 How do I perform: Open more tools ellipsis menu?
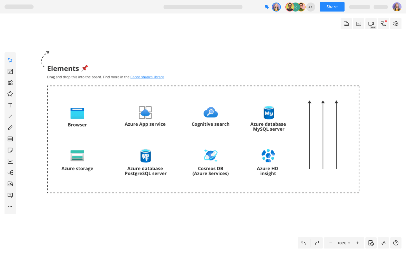pos(10,206)
